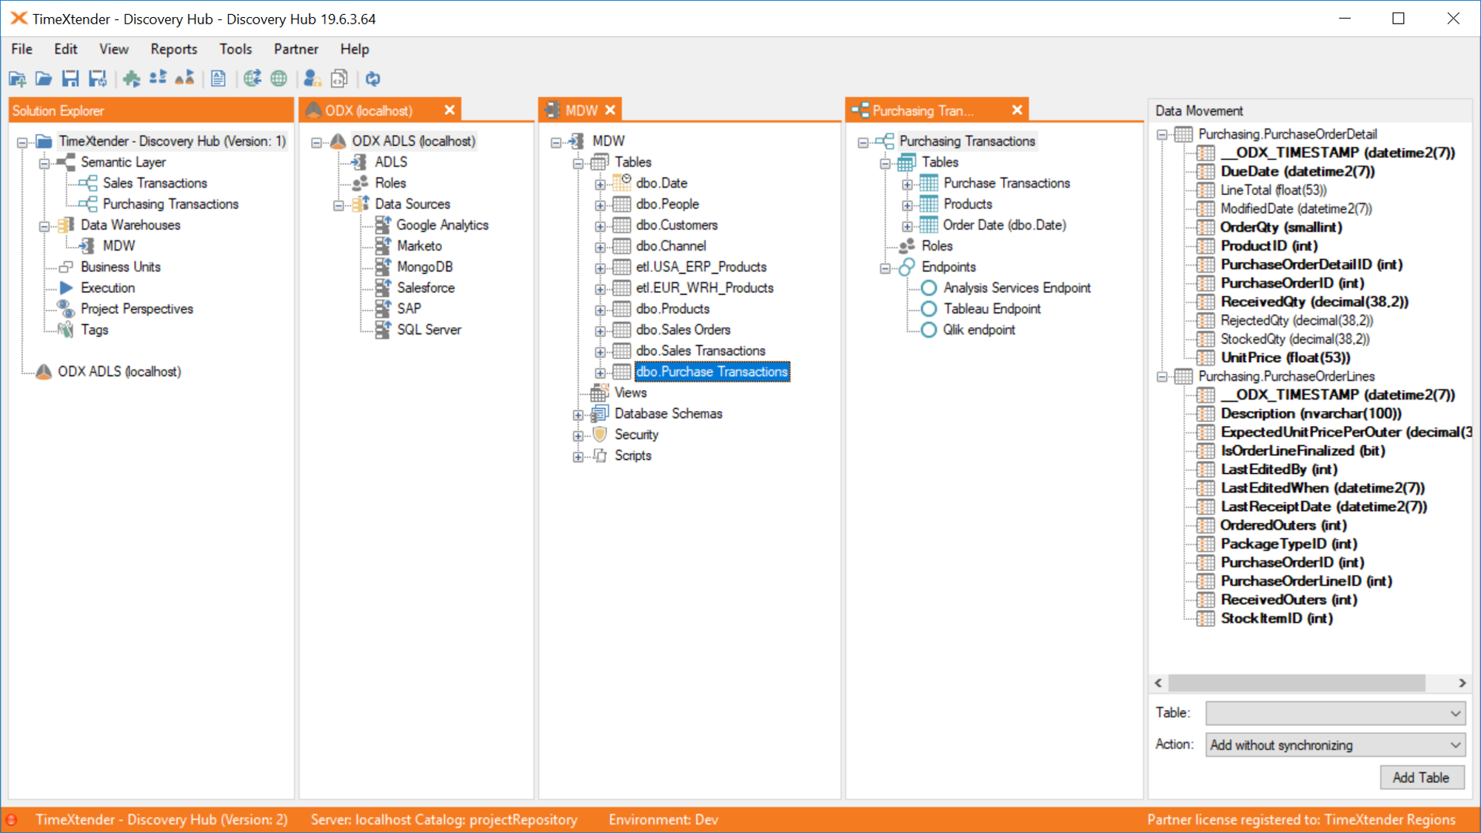This screenshot has width=1481, height=833.
Task: Click the globe-with-arrows environment transfer icon
Action: pos(253,78)
